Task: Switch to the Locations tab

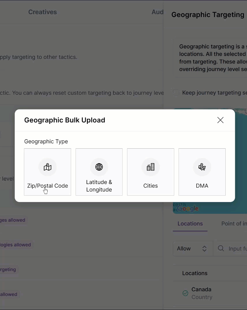Action: pos(190,224)
